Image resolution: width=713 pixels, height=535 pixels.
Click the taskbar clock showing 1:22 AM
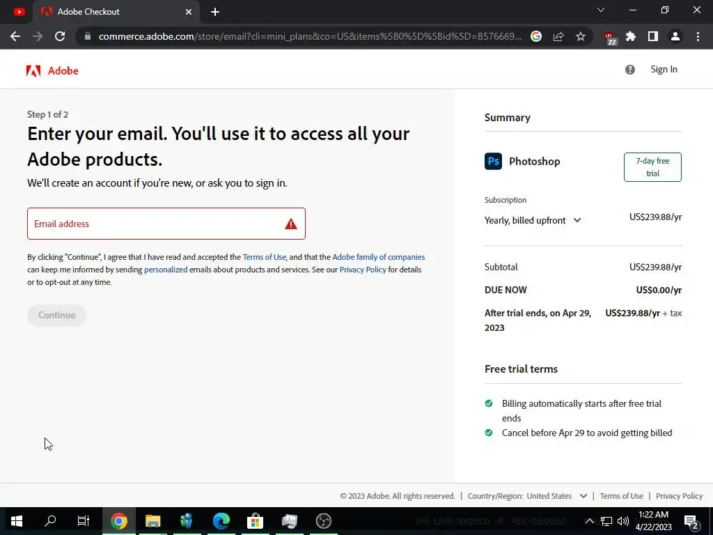pyautogui.click(x=653, y=521)
